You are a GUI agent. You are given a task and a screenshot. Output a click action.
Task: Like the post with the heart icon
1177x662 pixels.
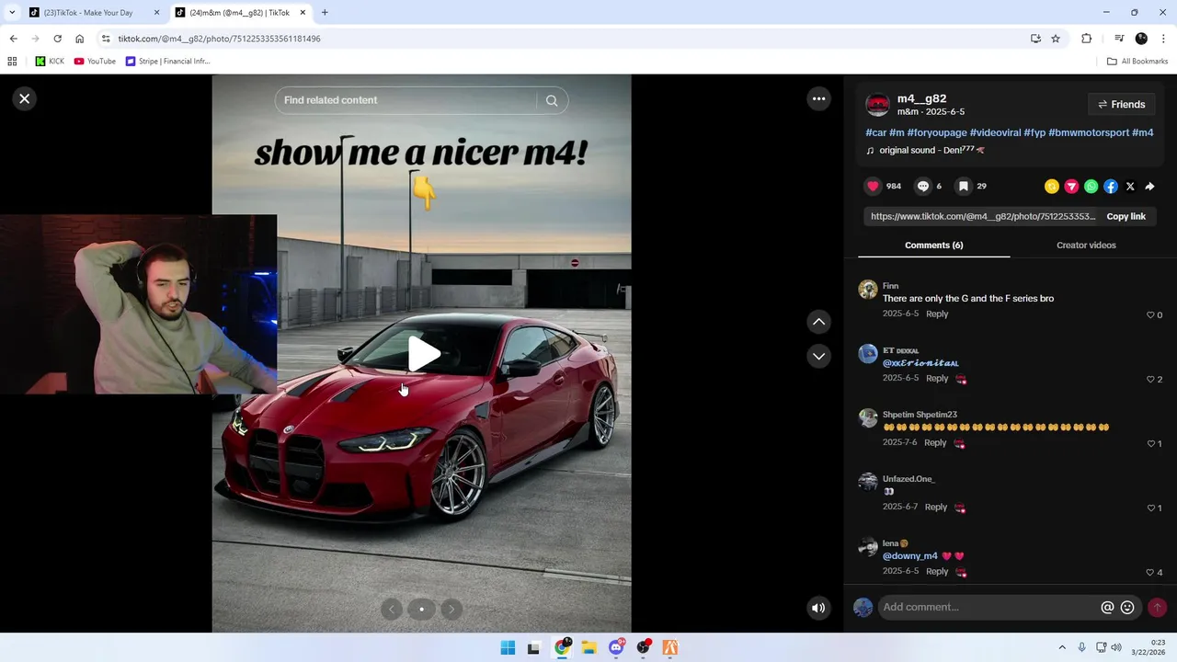[873, 186]
